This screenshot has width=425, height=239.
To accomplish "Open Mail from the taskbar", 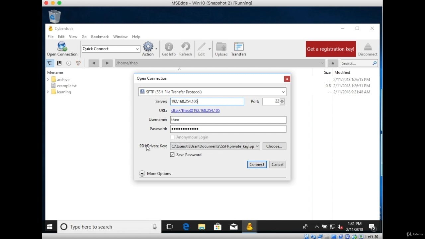I will tap(233, 227).
